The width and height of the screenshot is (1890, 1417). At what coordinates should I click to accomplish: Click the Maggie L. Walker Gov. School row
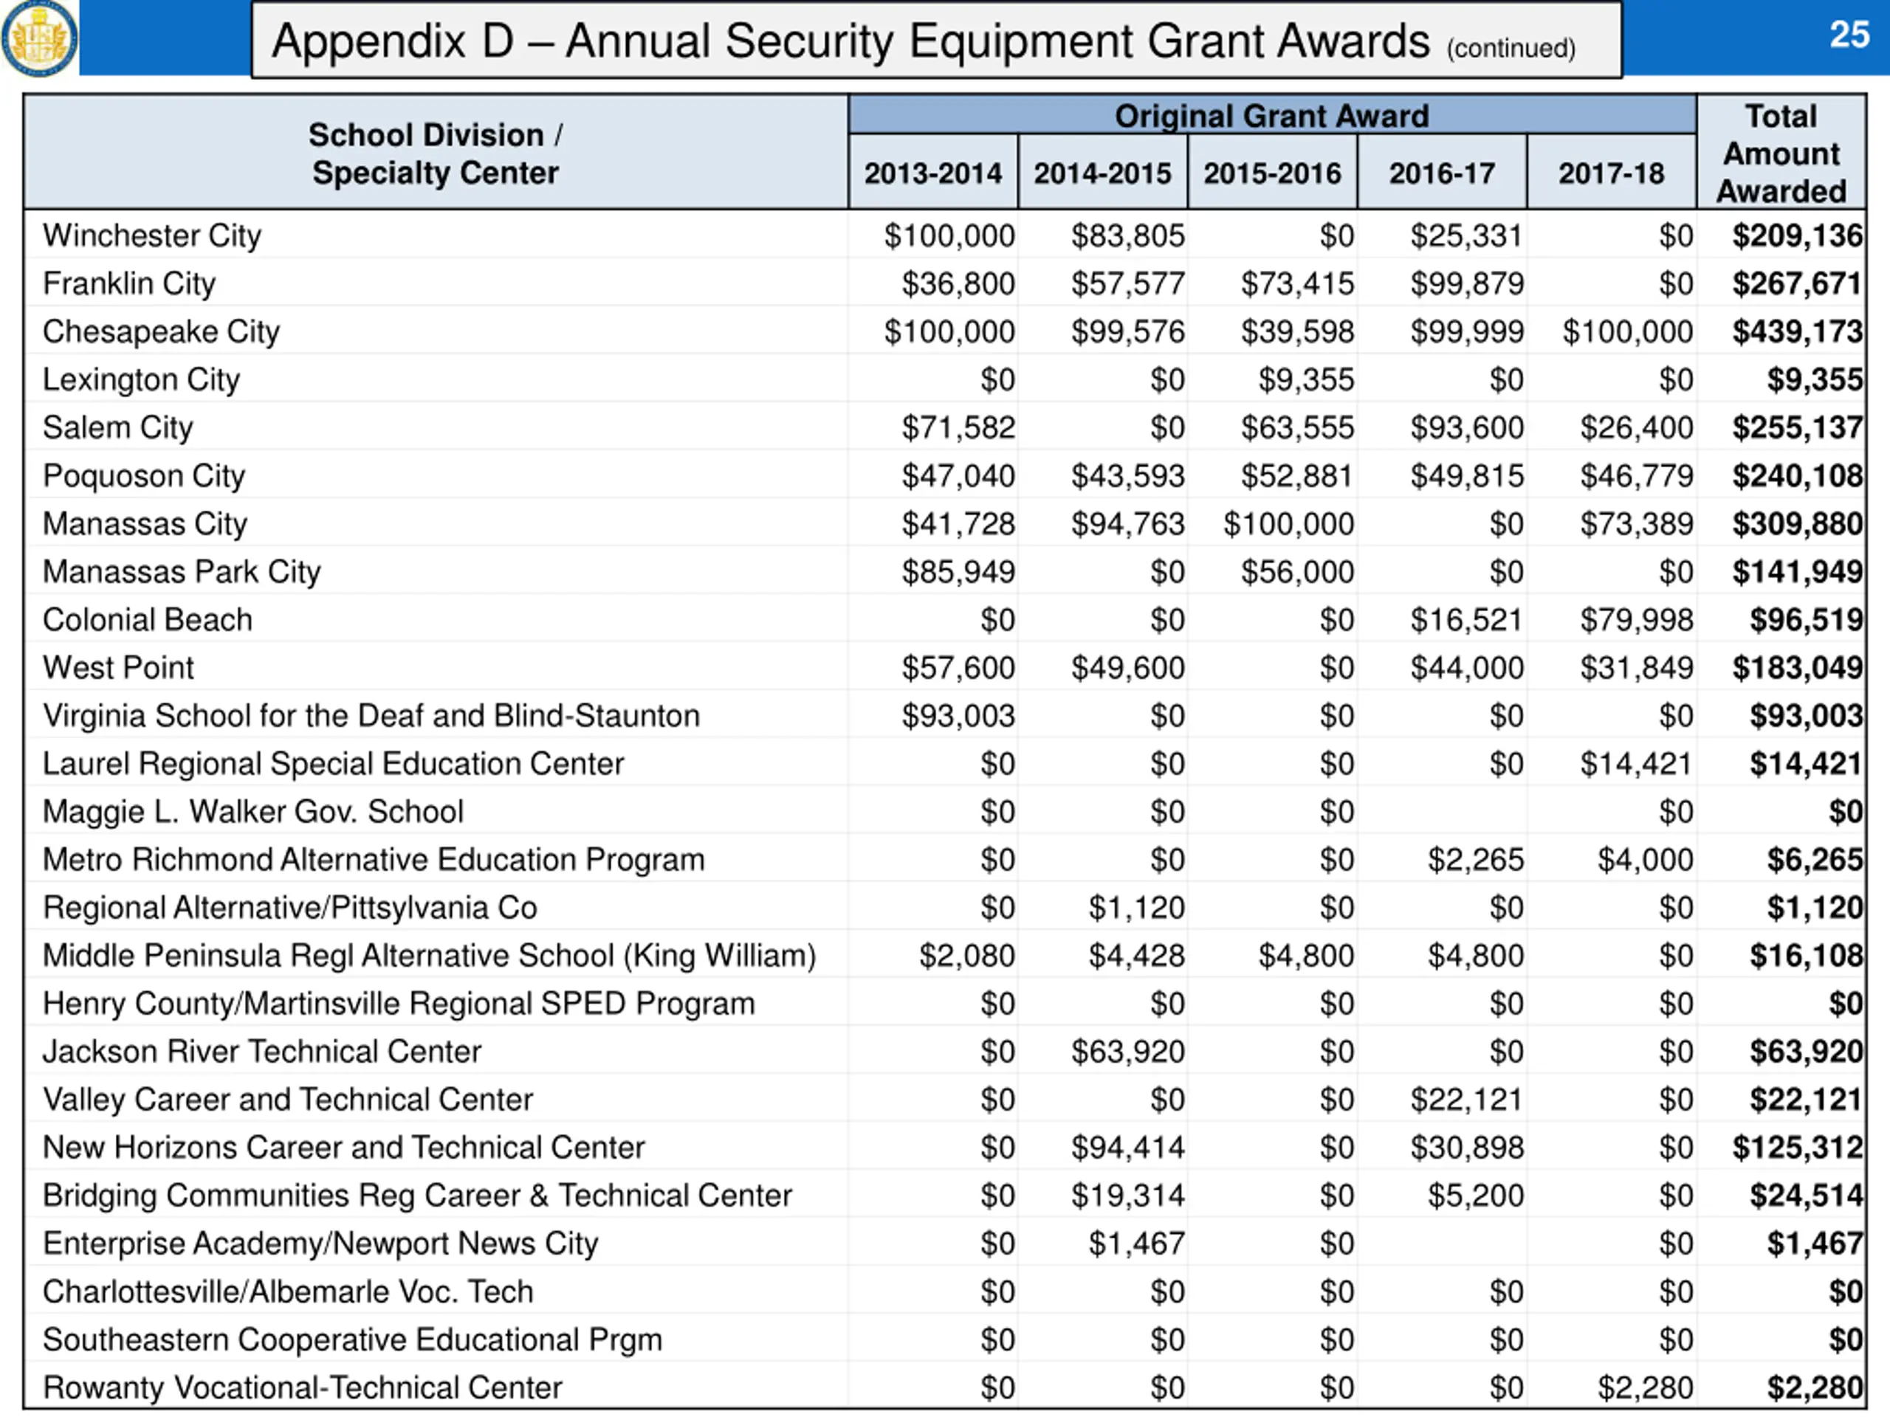pyautogui.click(x=253, y=811)
